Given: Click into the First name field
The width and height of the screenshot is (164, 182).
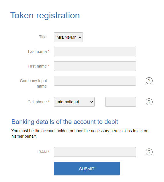Looking at the screenshot, I should [x=95, y=66].
